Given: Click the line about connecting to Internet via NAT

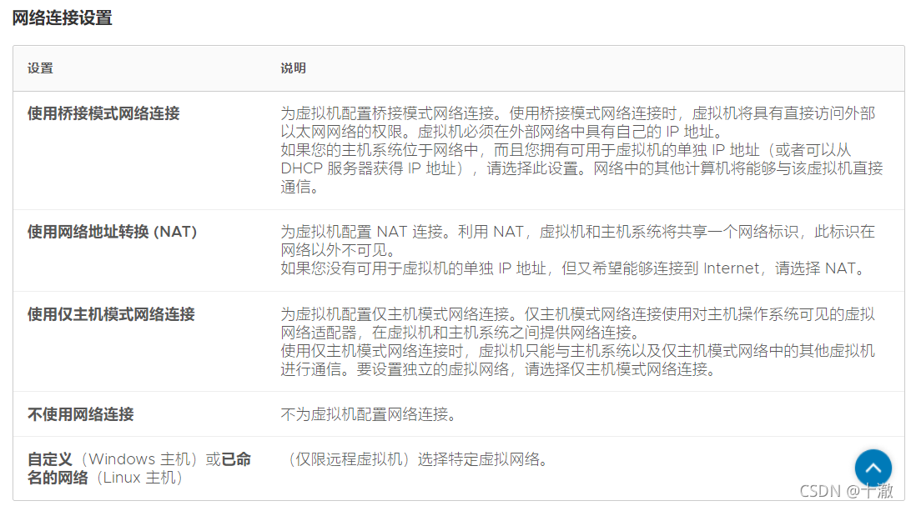Looking at the screenshot, I should (x=574, y=268).
